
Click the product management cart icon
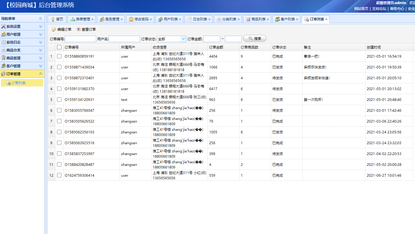(x=4, y=58)
